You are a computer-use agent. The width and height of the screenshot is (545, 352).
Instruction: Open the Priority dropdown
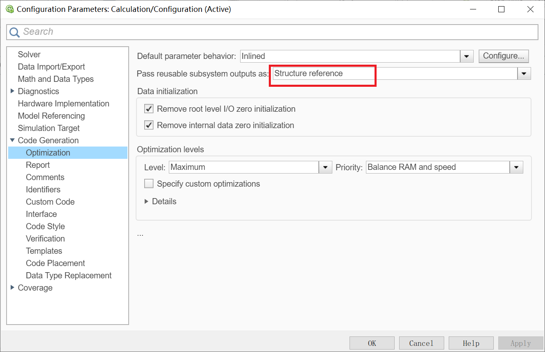pos(516,167)
